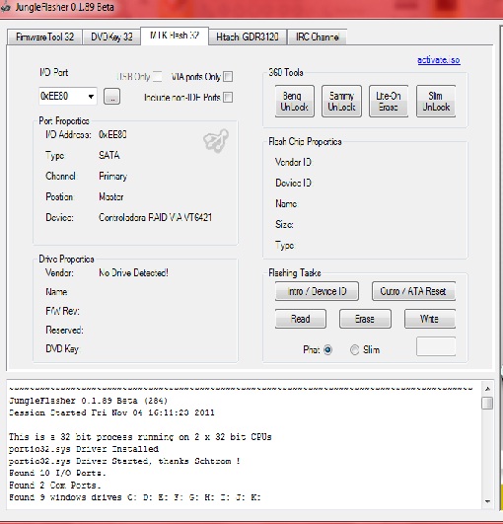Enable the USB Only checkbox
The image size is (503, 524).
coord(158,77)
